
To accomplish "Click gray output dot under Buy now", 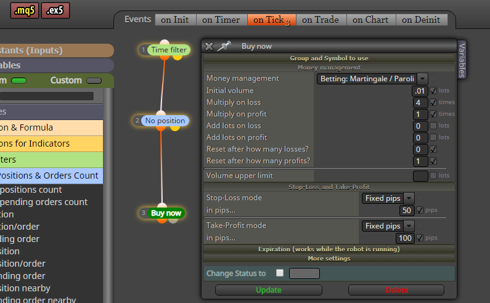I will pos(173,220).
